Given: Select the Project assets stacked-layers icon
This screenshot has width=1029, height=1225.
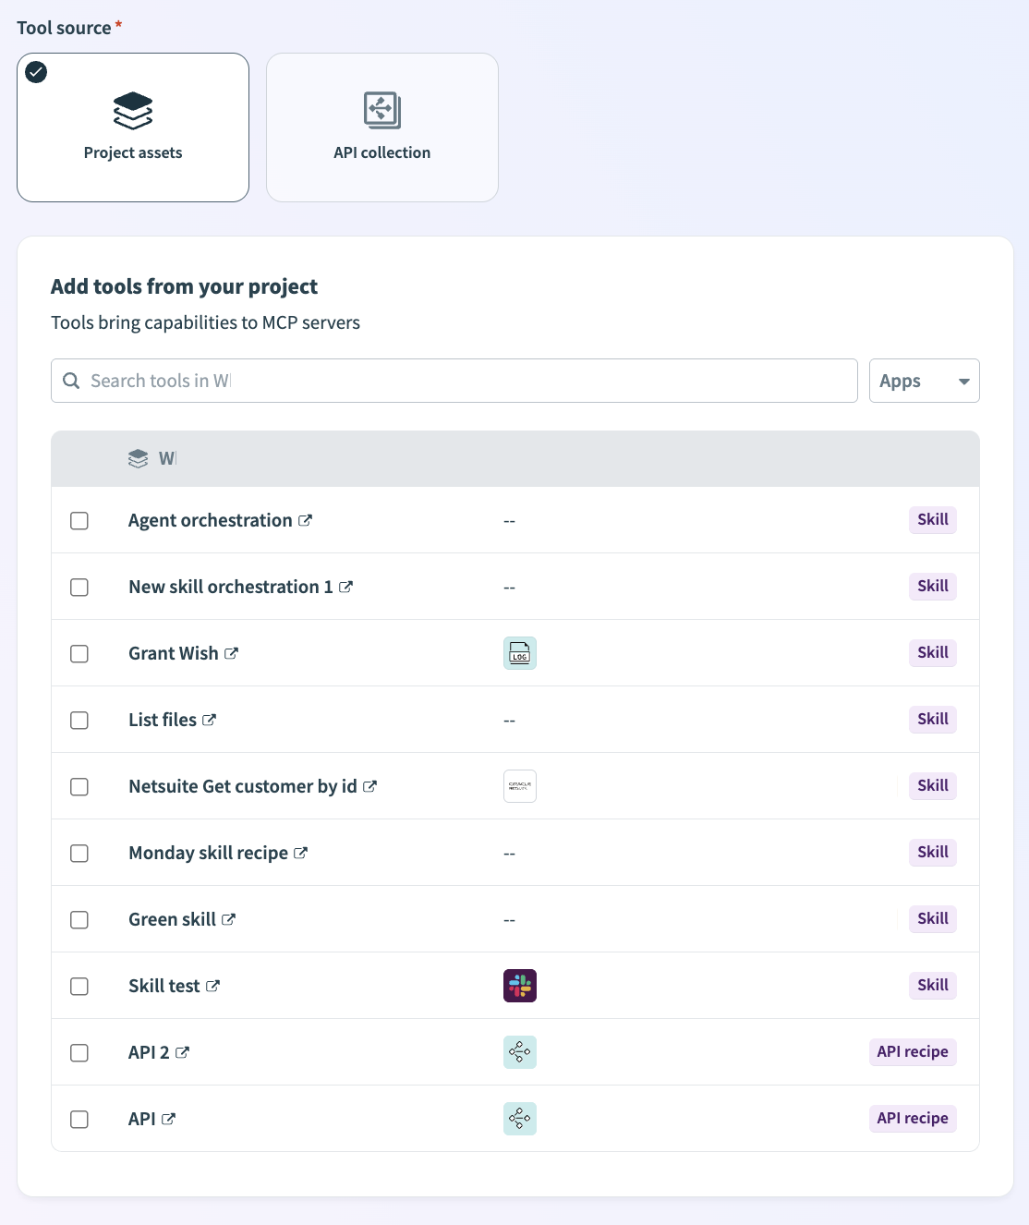Looking at the screenshot, I should (132, 111).
